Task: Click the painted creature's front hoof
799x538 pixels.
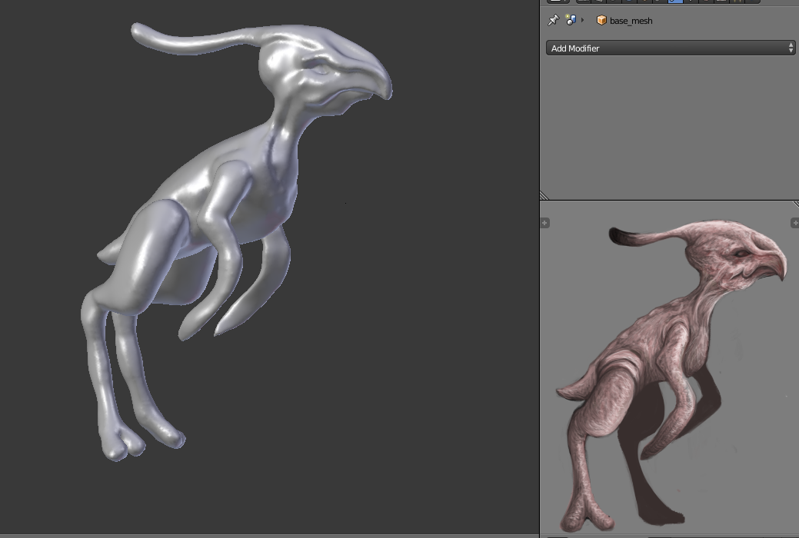Action: point(587,520)
